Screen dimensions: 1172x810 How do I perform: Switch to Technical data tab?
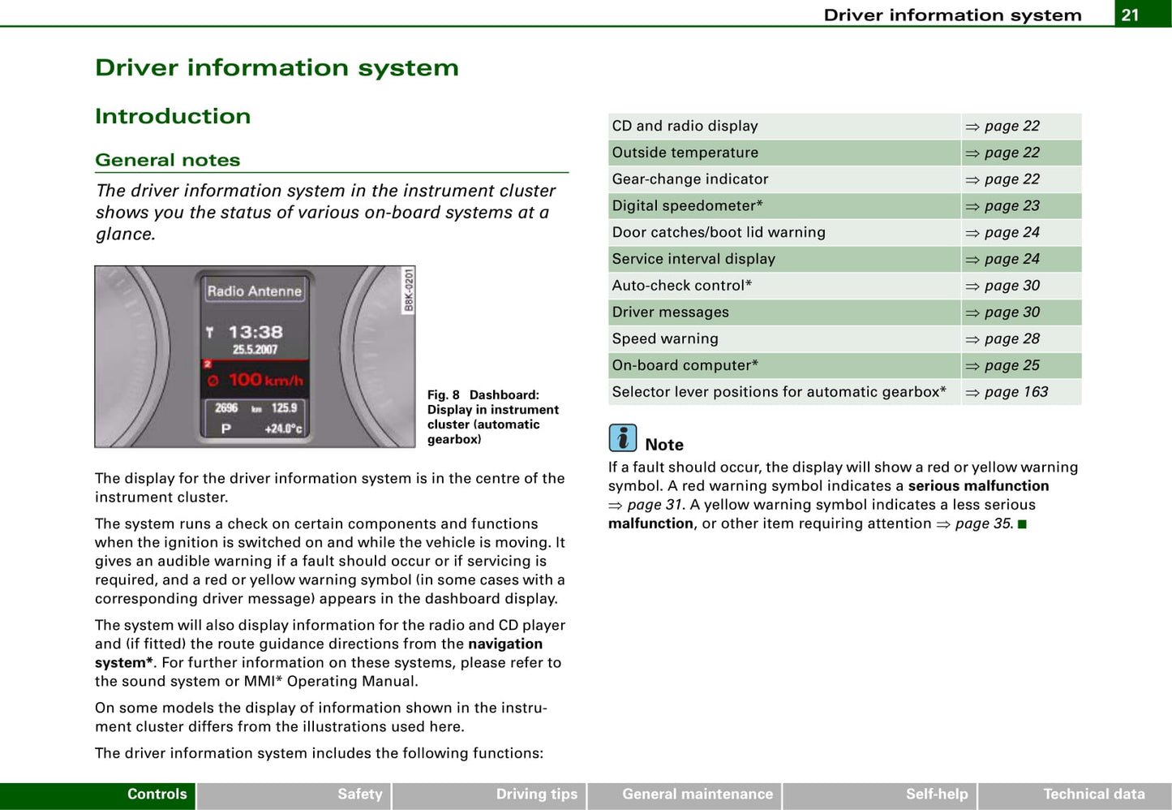tap(1075, 795)
